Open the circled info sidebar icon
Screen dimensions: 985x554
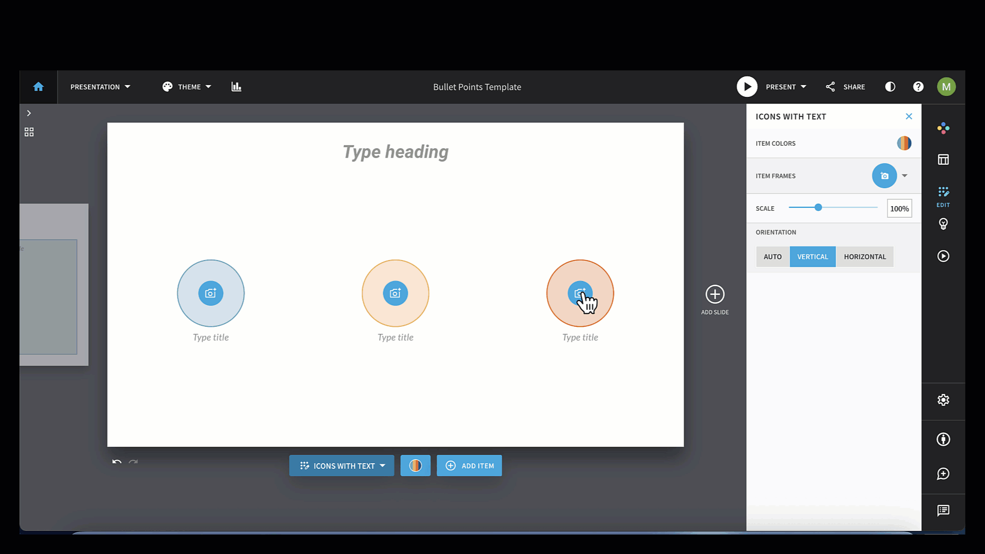pyautogui.click(x=943, y=439)
